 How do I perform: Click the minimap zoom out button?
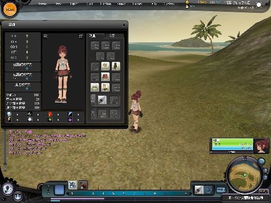265,177
